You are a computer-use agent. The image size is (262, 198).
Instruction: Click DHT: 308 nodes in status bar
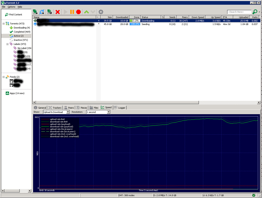click(x=126, y=195)
